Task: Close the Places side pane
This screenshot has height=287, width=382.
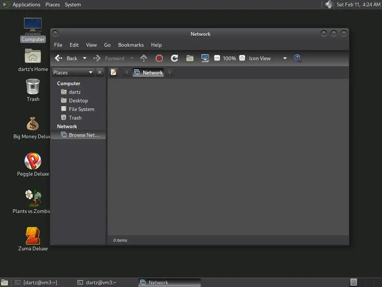Action: tap(99, 72)
